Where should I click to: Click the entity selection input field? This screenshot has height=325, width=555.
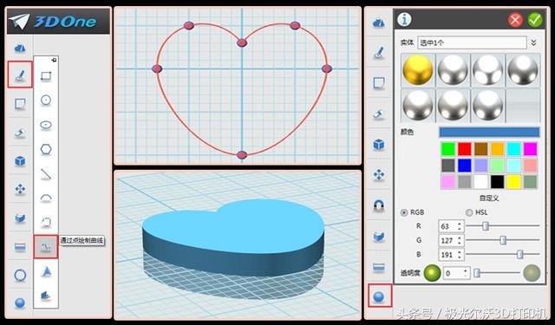(x=472, y=42)
